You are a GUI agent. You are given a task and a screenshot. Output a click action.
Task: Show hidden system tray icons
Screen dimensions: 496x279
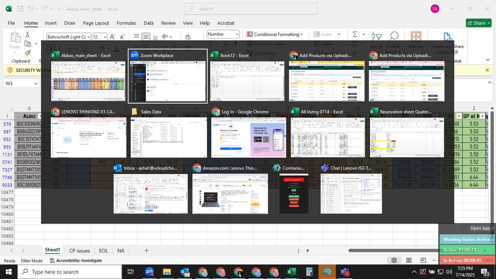[x=414, y=272]
